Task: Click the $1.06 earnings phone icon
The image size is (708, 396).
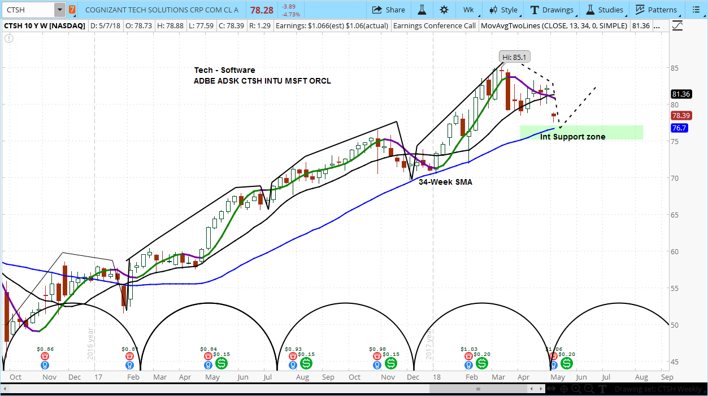Action: click(x=554, y=356)
